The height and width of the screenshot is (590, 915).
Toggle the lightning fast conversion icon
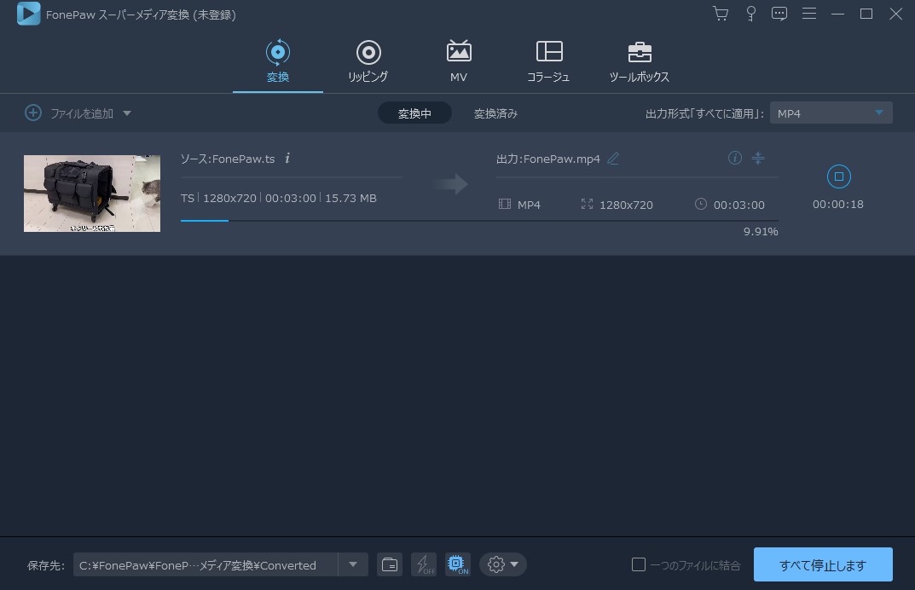click(424, 564)
